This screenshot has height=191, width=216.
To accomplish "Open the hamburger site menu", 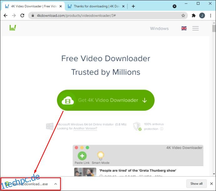I will (x=195, y=28).
